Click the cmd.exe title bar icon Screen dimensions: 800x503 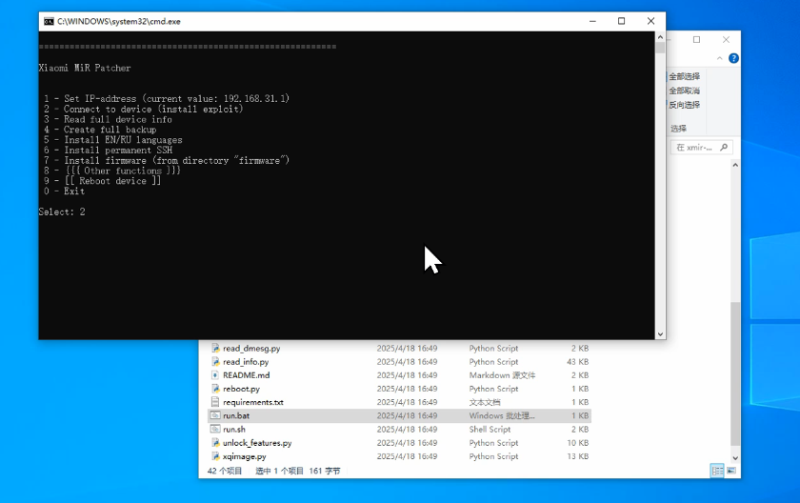pos(49,21)
